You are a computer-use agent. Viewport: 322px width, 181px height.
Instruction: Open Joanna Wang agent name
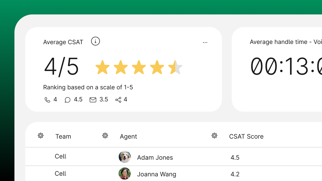[157, 174]
